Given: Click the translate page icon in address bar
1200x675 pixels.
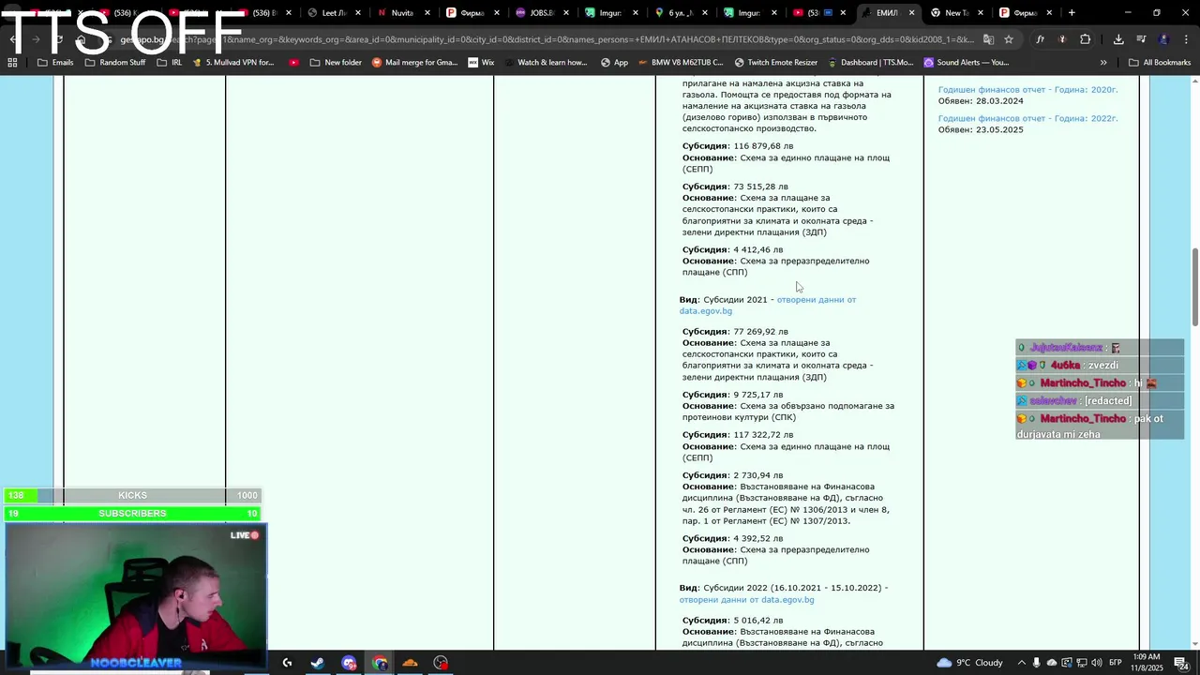Looking at the screenshot, I should point(988,39).
